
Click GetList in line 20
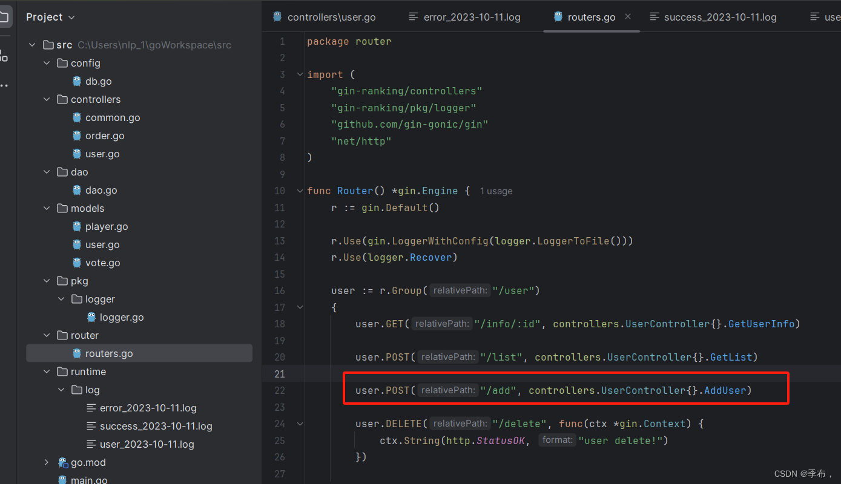tap(731, 357)
